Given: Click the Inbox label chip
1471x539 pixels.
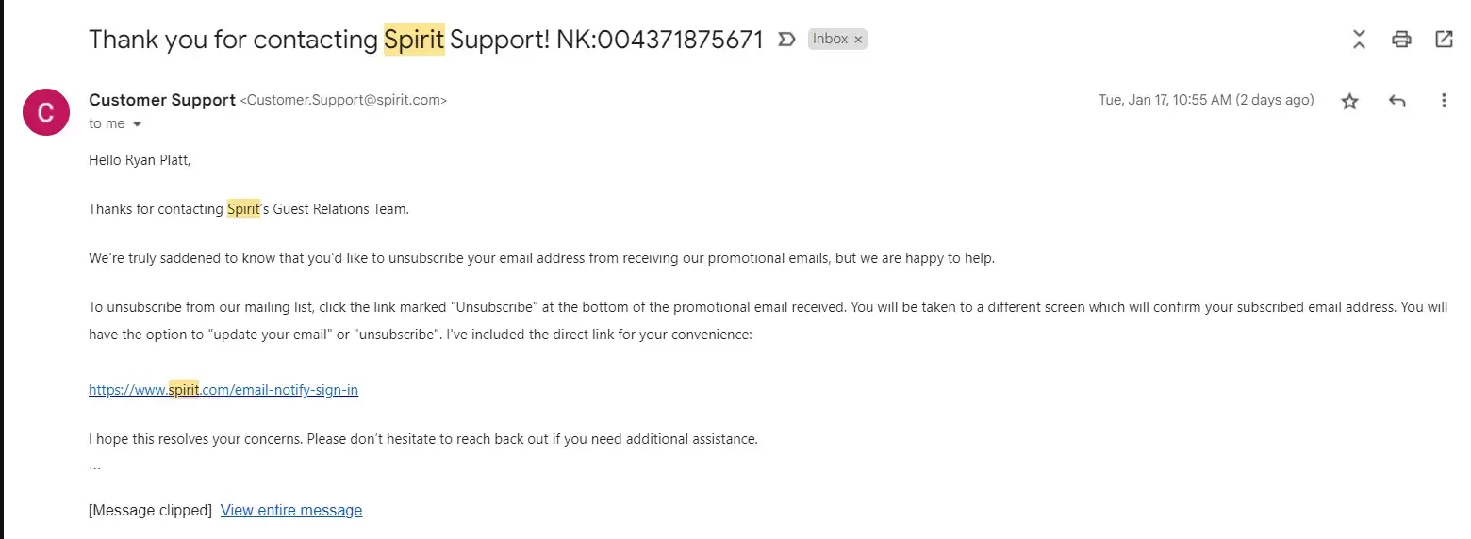Looking at the screenshot, I should [830, 40].
